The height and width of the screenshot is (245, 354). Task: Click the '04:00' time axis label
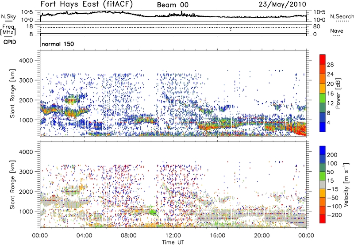pos(84,236)
